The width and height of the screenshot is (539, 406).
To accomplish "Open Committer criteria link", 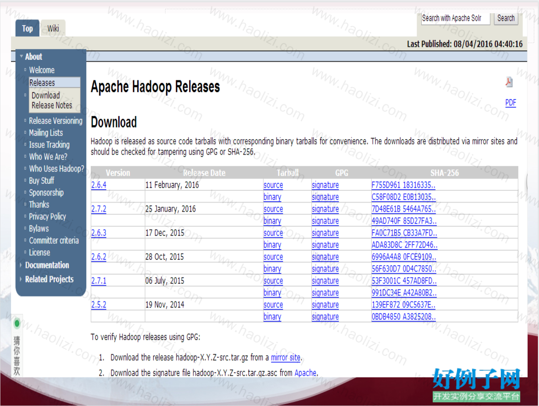I will 54,241.
